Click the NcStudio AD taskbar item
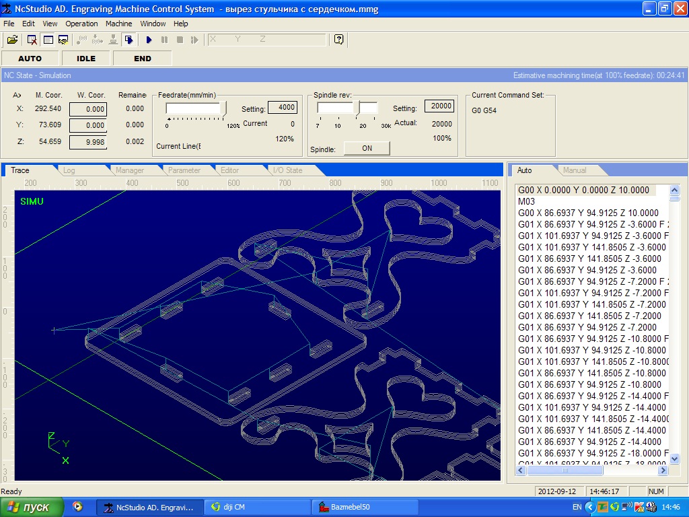Viewport: 689px width, 517px height. 150,507
